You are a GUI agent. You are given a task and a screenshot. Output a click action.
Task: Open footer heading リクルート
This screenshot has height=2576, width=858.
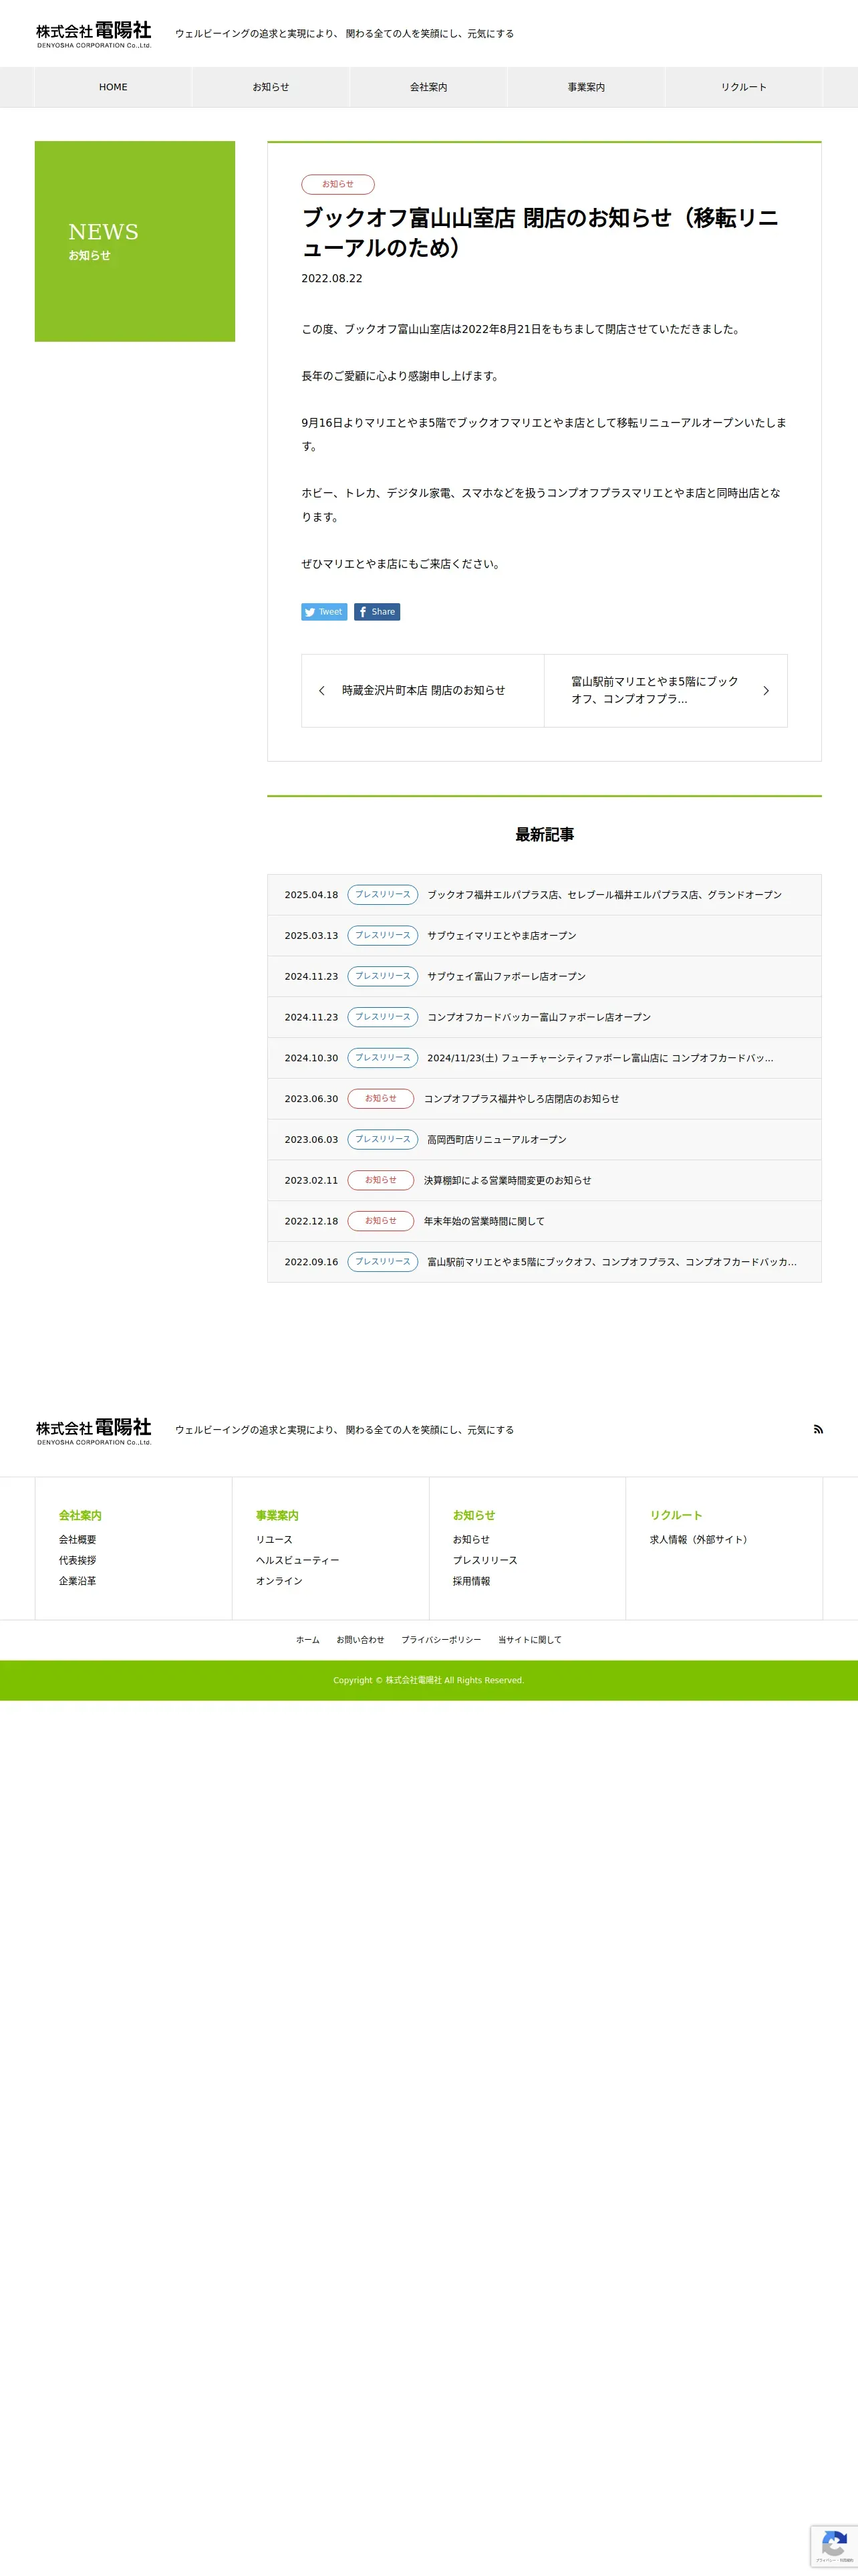click(676, 1515)
